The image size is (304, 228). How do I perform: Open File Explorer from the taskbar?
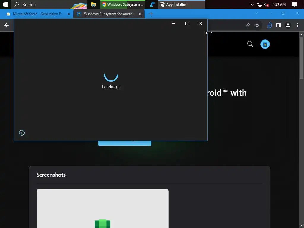point(94,4)
